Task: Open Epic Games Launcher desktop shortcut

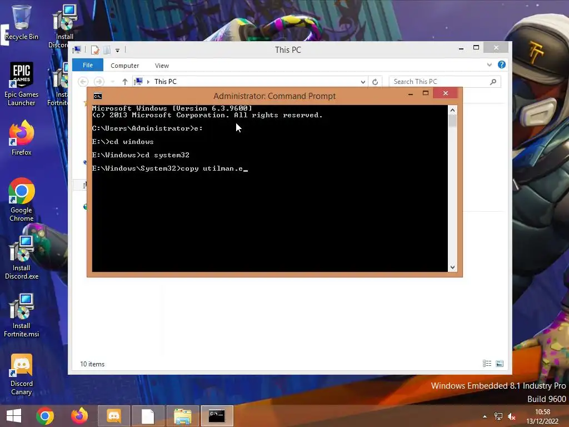Action: 22,85
